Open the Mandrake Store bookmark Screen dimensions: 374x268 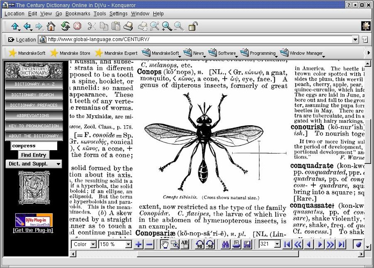point(70,53)
